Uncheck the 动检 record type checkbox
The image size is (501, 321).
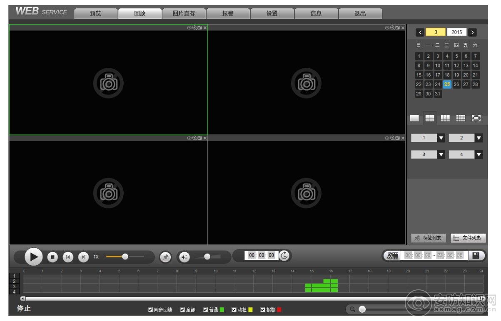234,310
